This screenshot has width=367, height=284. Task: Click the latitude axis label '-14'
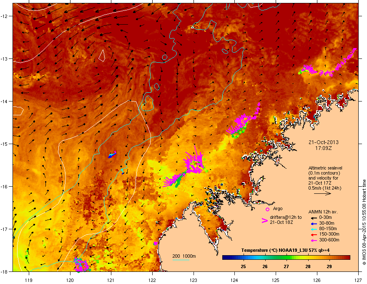click(5, 101)
